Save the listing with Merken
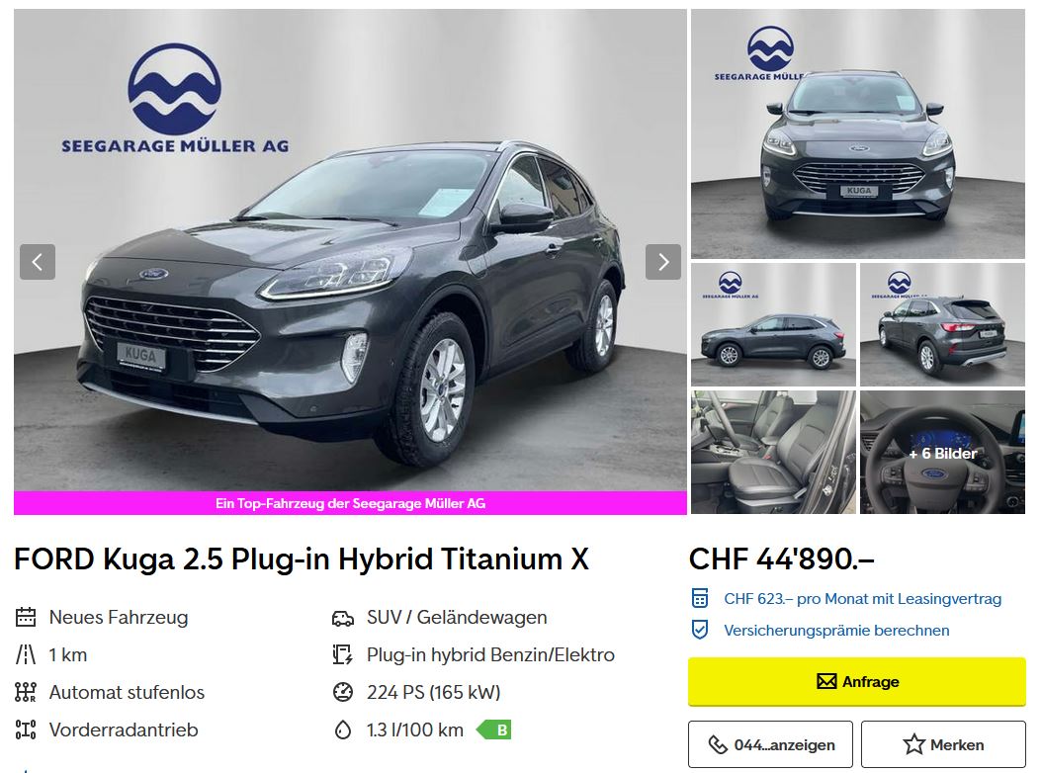 point(943,744)
